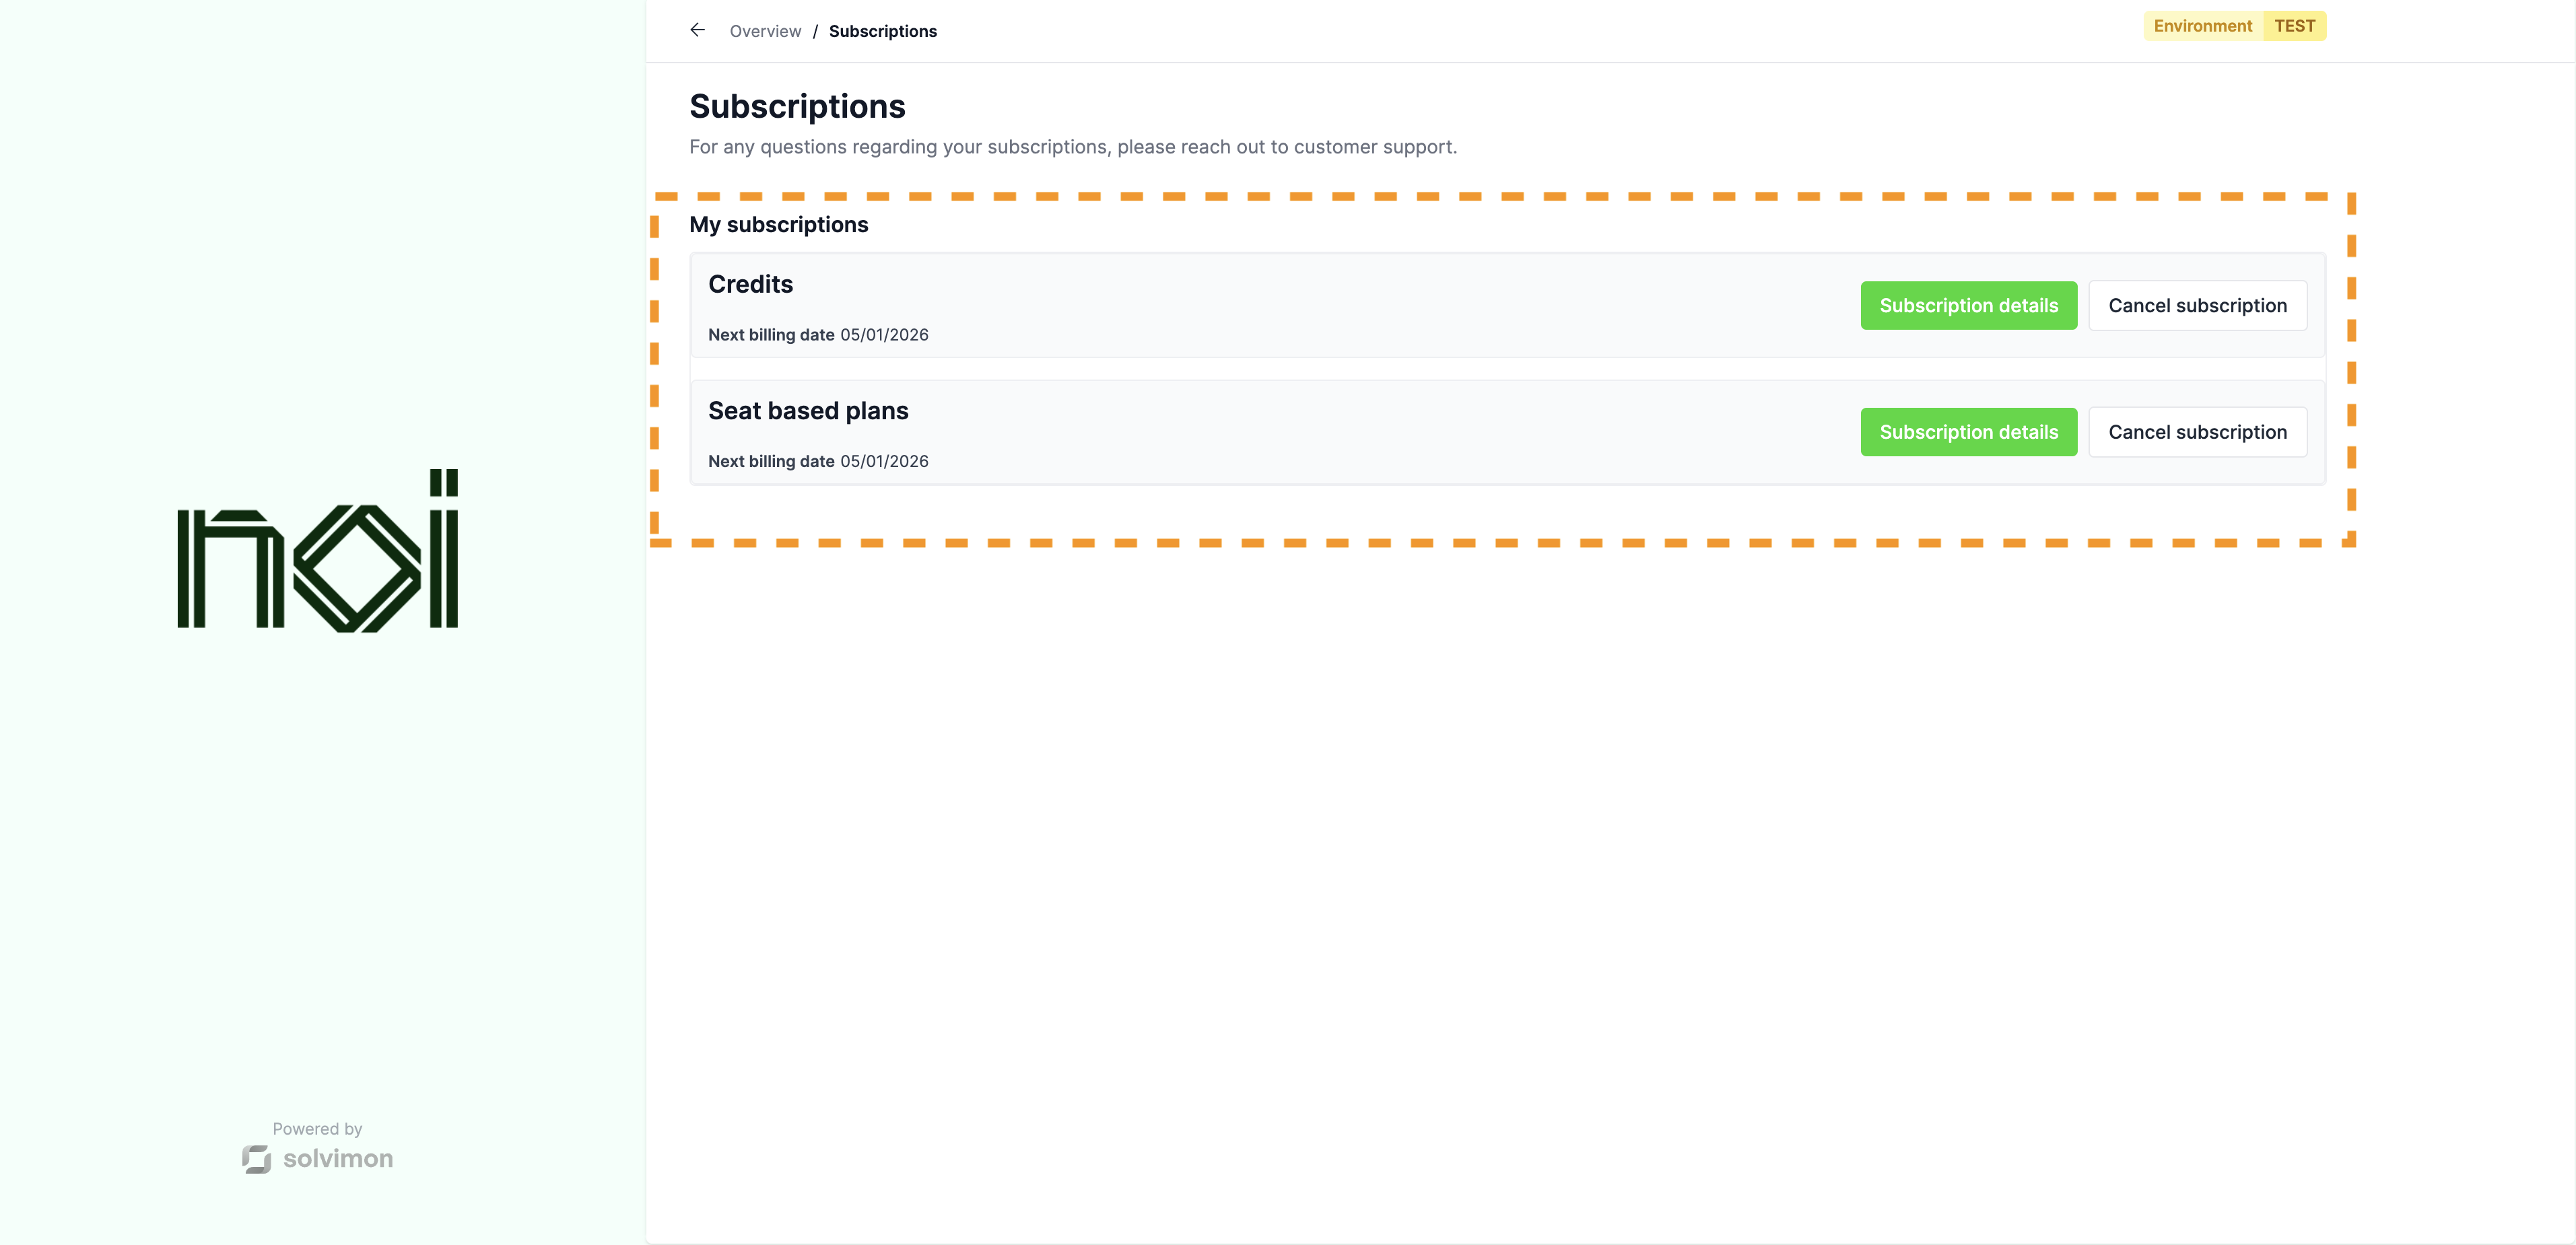The image size is (2576, 1245).
Task: Click the My subscriptions section header
Action: 778,225
